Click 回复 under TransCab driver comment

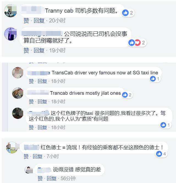[x=42, y=81]
